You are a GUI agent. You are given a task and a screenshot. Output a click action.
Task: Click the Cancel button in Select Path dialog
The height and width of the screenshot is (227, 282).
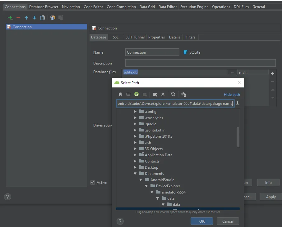[228, 221]
